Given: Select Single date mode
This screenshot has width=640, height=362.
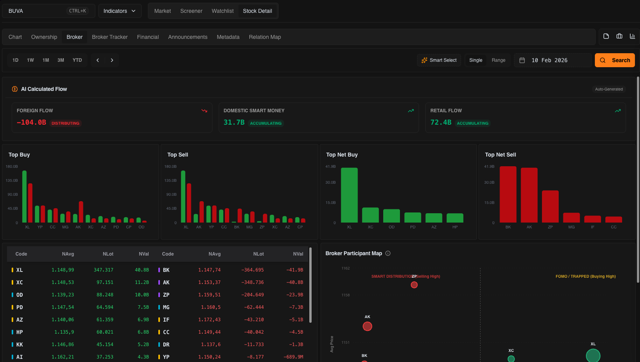Looking at the screenshot, I should click(475, 60).
